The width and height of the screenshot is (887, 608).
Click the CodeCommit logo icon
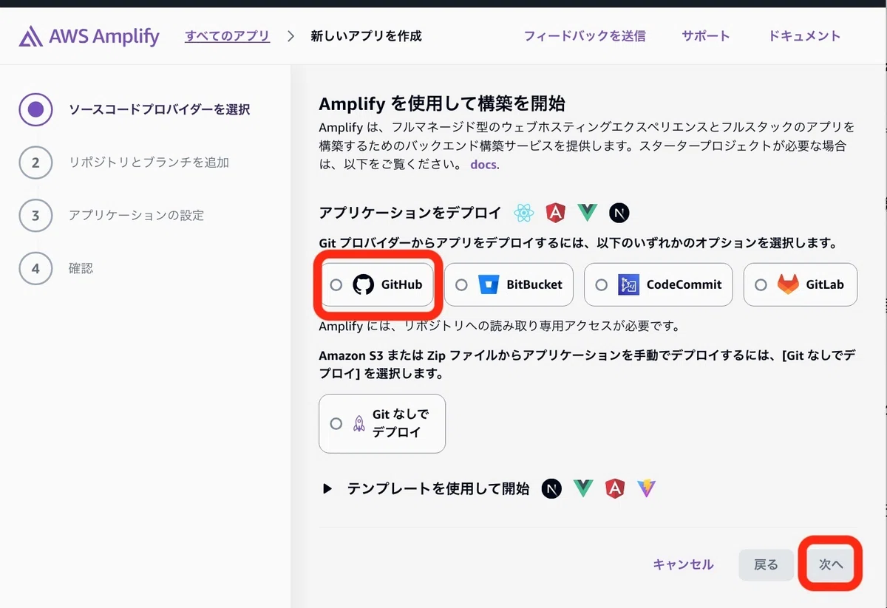628,284
